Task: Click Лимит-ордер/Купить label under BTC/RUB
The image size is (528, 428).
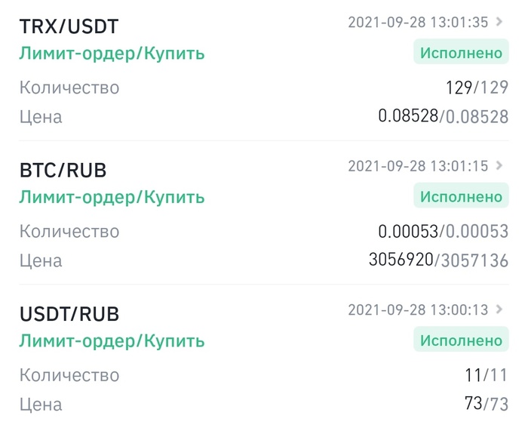Action: pyautogui.click(x=112, y=197)
